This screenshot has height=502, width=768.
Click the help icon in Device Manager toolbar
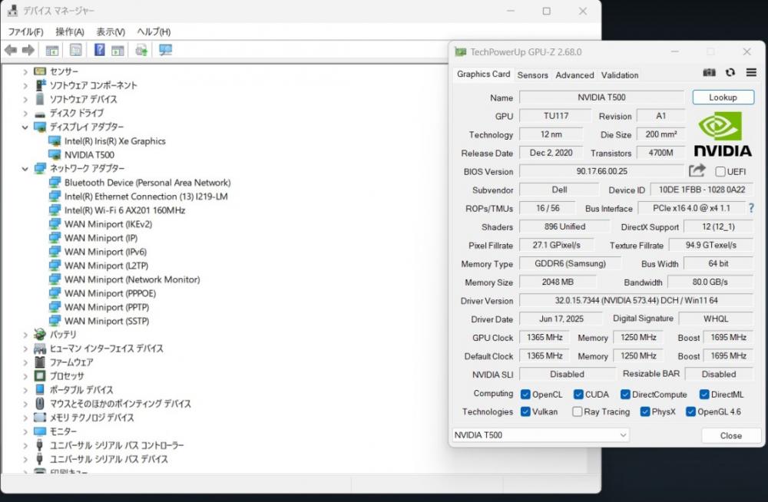point(99,49)
